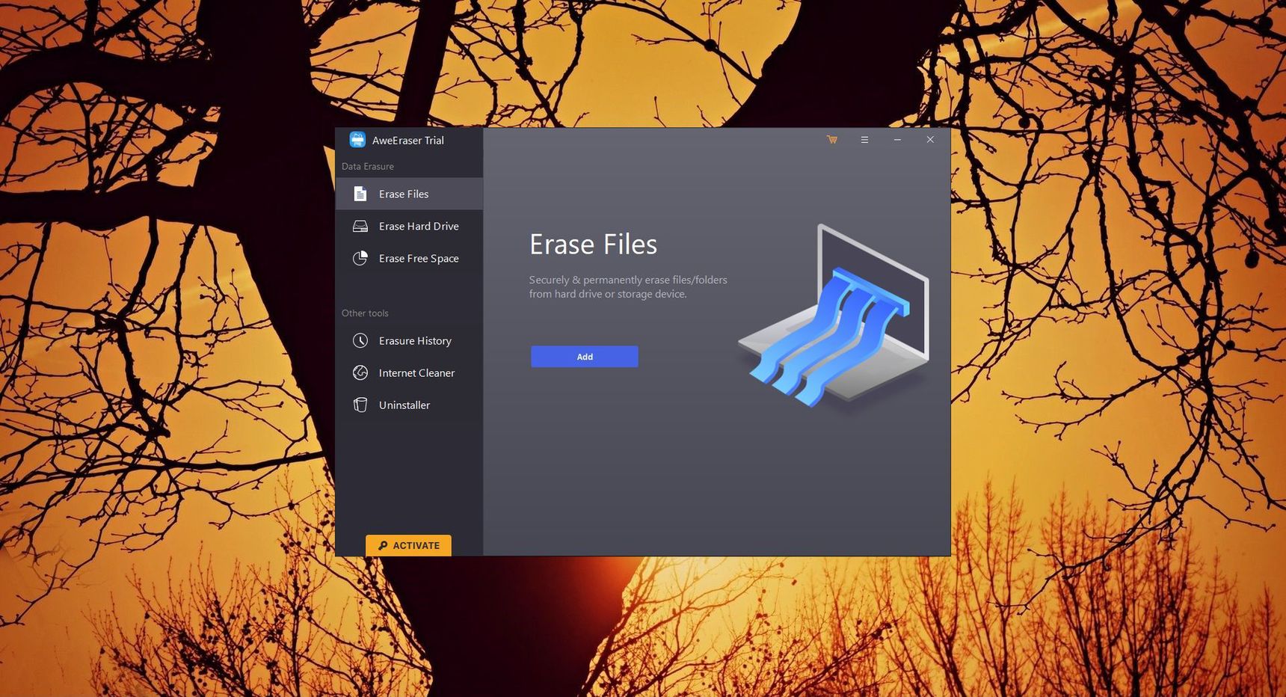
Task: Open the Internet Cleaner menu label
Action: click(416, 372)
